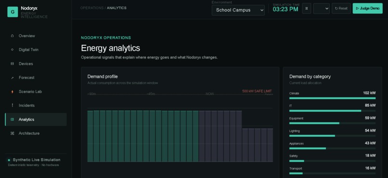Click the OPERATIONS breadcrumb
This screenshot has width=388, height=178.
[92, 8]
